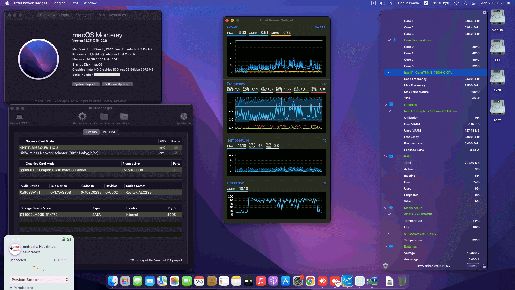The width and height of the screenshot is (515, 290).
Task: Collapse Core Temperatures section
Action: [x=389, y=40]
